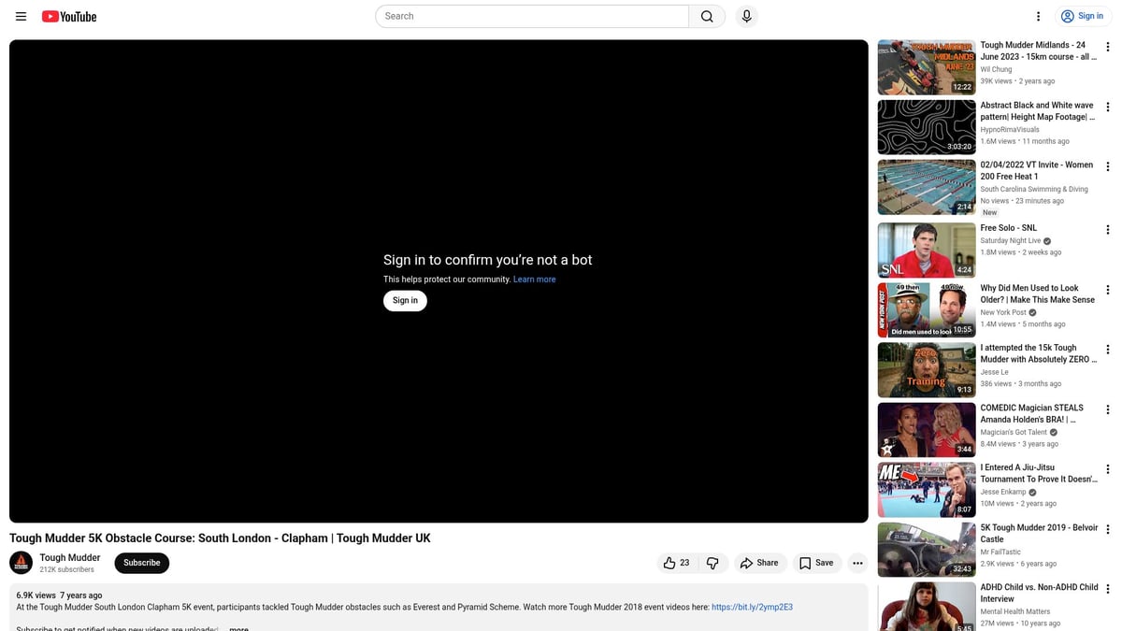Viewport: 1122px width, 631px height.
Task: Open Free Solo - SNL thumbnail
Action: [x=927, y=251]
